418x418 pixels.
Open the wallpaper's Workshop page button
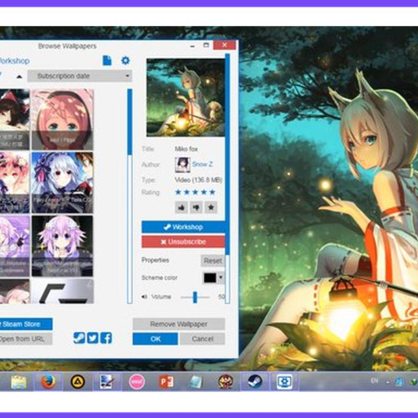[183, 227]
